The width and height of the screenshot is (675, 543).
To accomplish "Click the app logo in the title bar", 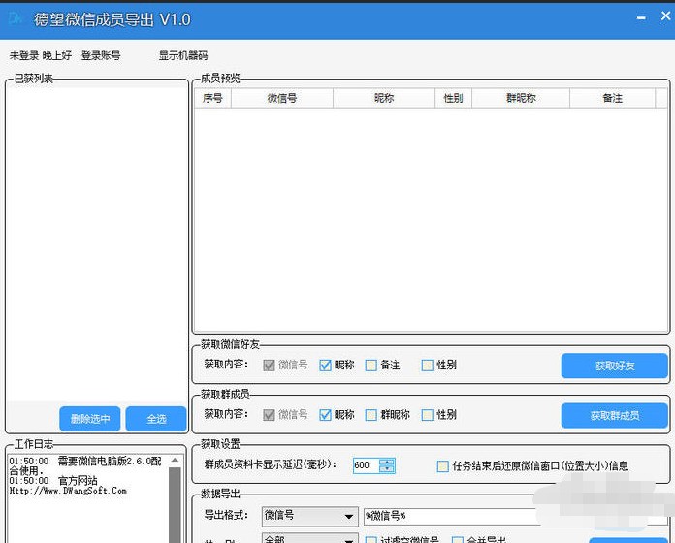I will 16,18.
